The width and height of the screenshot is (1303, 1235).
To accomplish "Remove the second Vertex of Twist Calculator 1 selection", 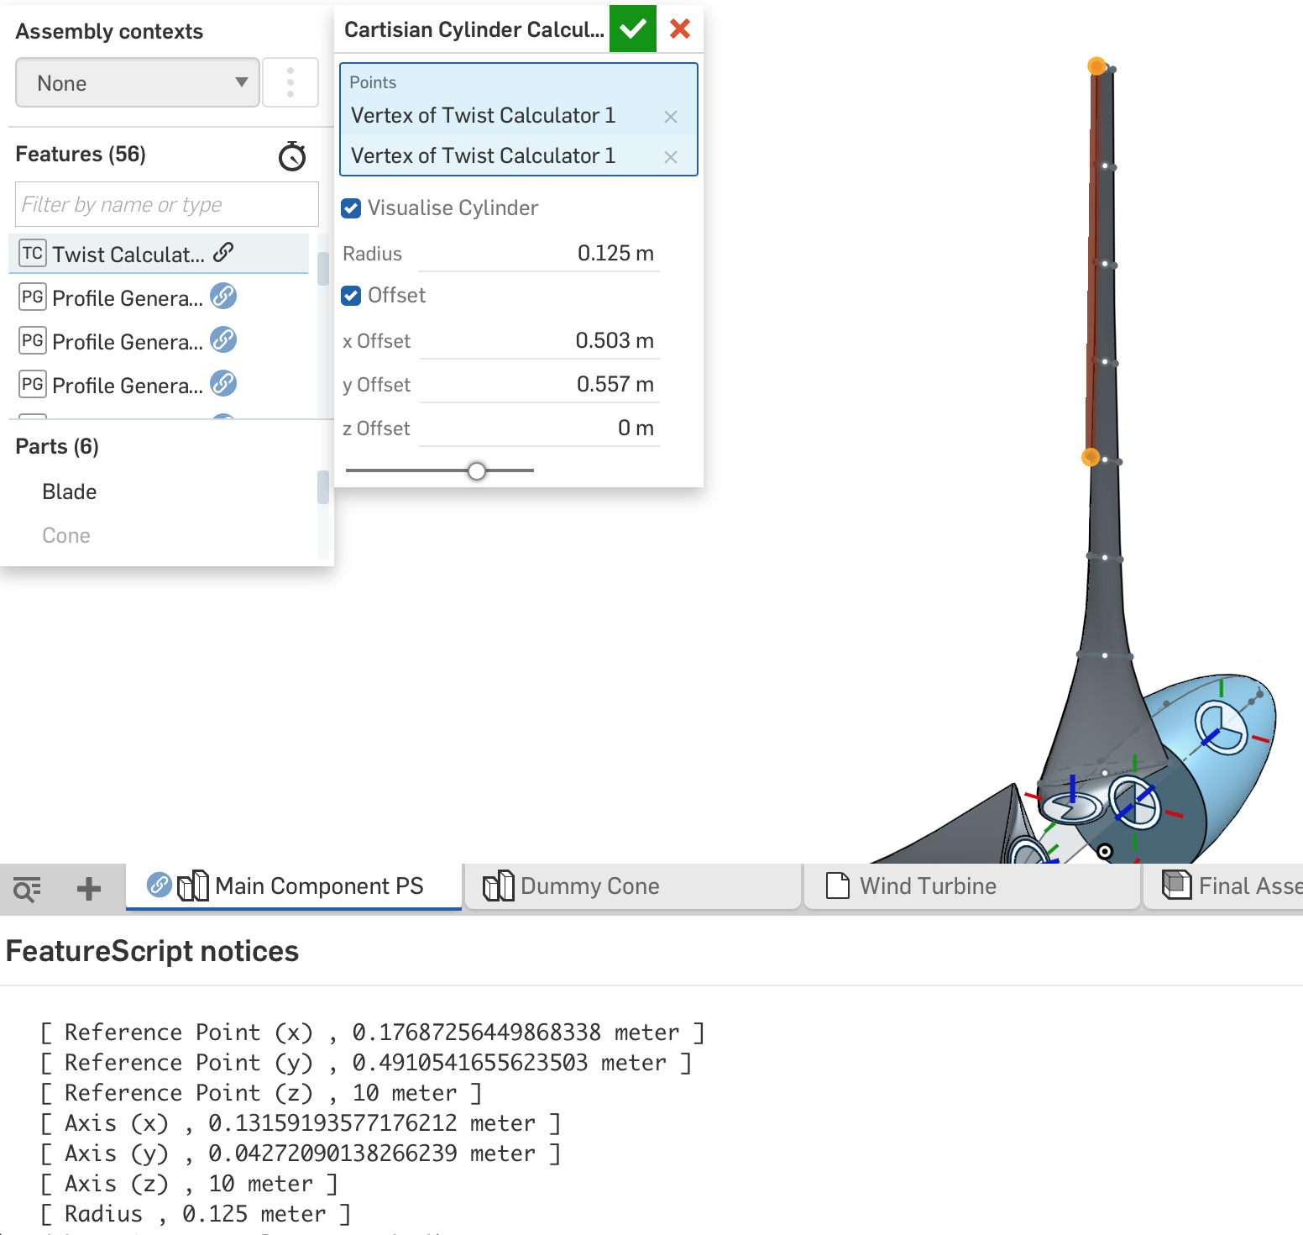I will point(671,157).
